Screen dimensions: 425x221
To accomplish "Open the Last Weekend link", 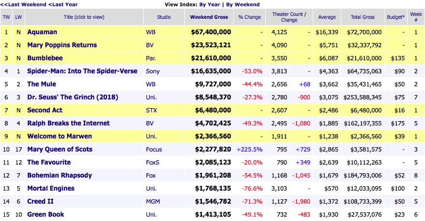I will pyautogui.click(x=23, y=5).
